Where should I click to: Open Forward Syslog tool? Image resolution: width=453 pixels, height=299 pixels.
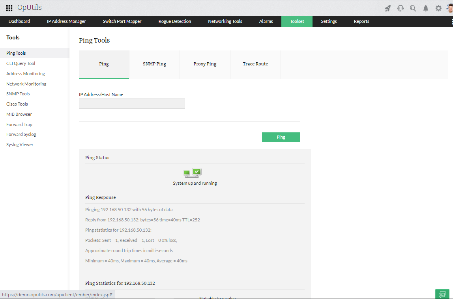click(x=21, y=134)
